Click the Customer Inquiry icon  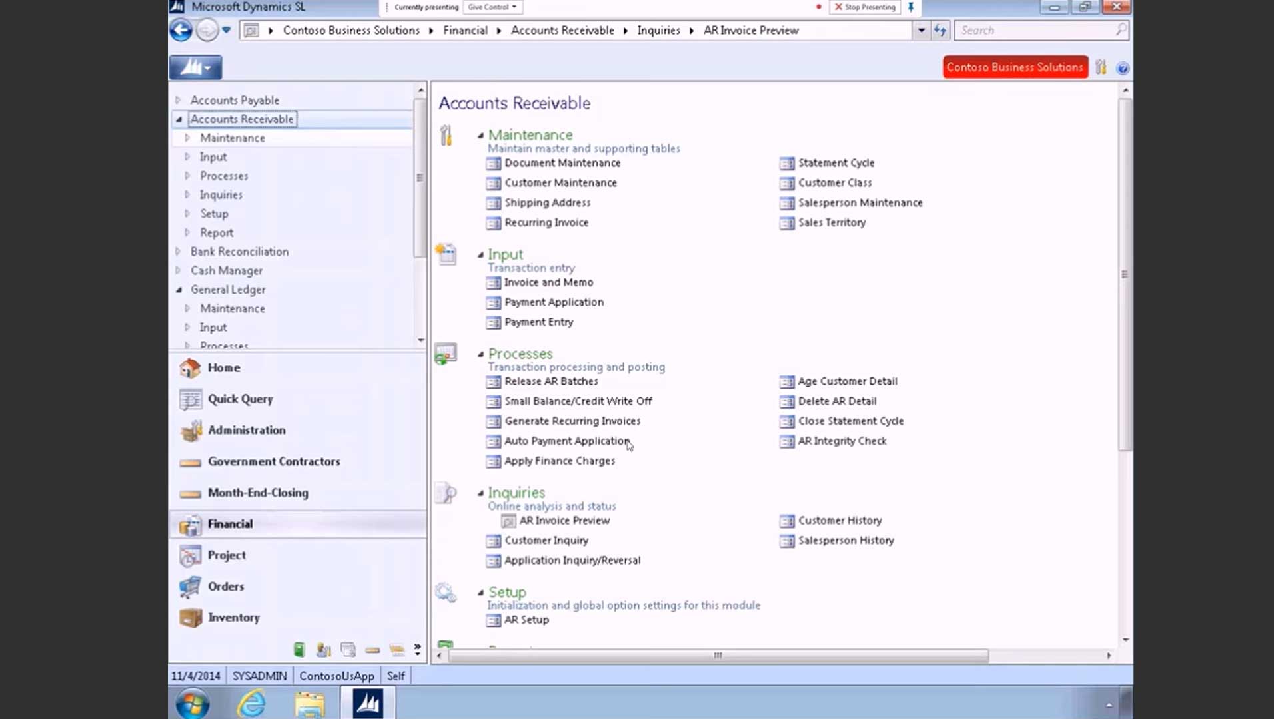tap(493, 541)
